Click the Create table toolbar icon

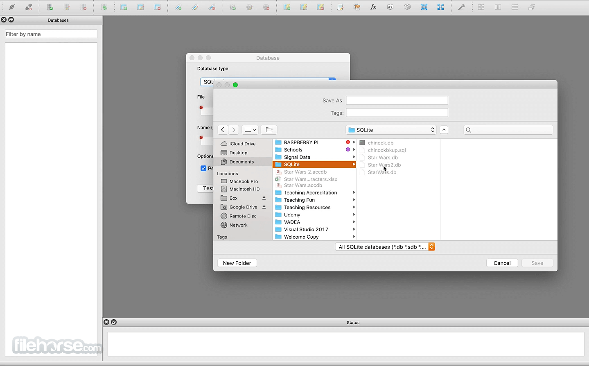(x=124, y=7)
